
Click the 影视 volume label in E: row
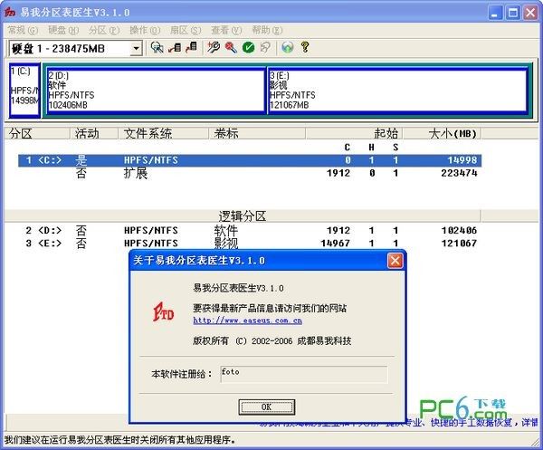[226, 244]
